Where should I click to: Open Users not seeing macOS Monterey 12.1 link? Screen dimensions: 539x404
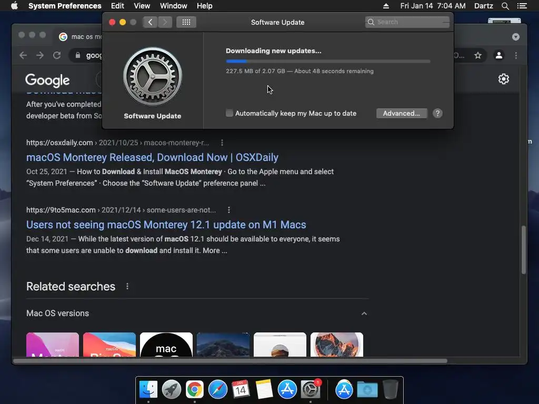coord(166,225)
